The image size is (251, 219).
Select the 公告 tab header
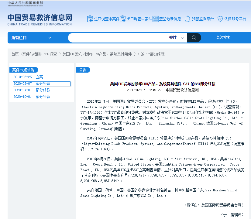(x=83, y=70)
